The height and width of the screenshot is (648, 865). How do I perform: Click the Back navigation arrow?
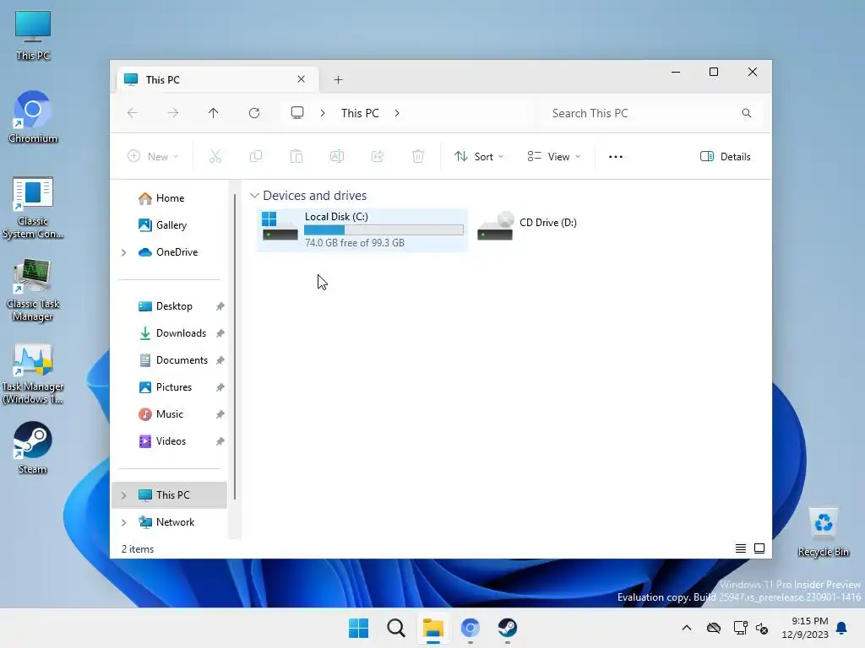tap(133, 113)
